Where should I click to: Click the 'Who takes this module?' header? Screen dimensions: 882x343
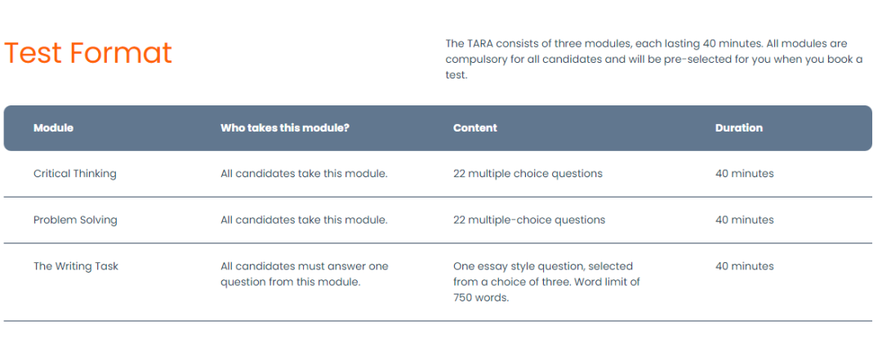coord(285,128)
